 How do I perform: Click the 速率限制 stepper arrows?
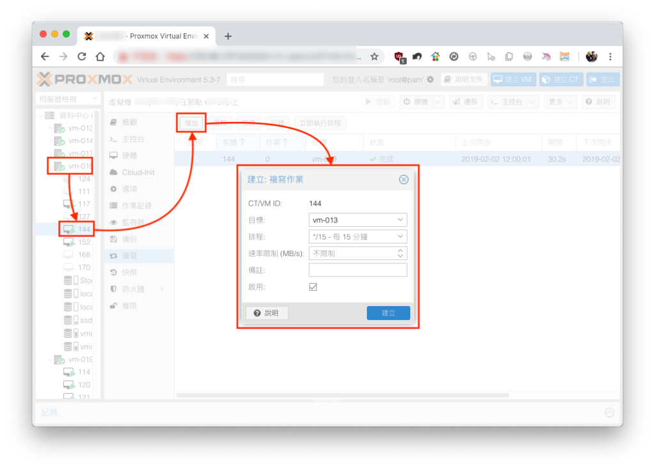click(x=400, y=253)
